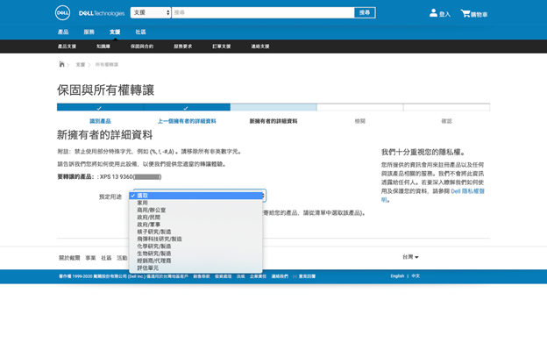The width and height of the screenshot is (547, 343).
Task: Go back to 上一個擁有者的詳細資料 step
Action: (187, 121)
